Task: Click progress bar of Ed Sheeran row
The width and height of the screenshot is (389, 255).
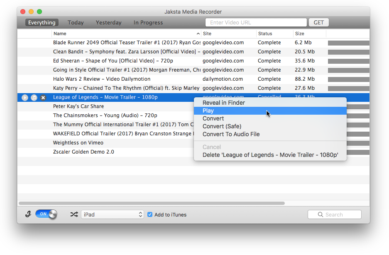Action: coord(349,61)
